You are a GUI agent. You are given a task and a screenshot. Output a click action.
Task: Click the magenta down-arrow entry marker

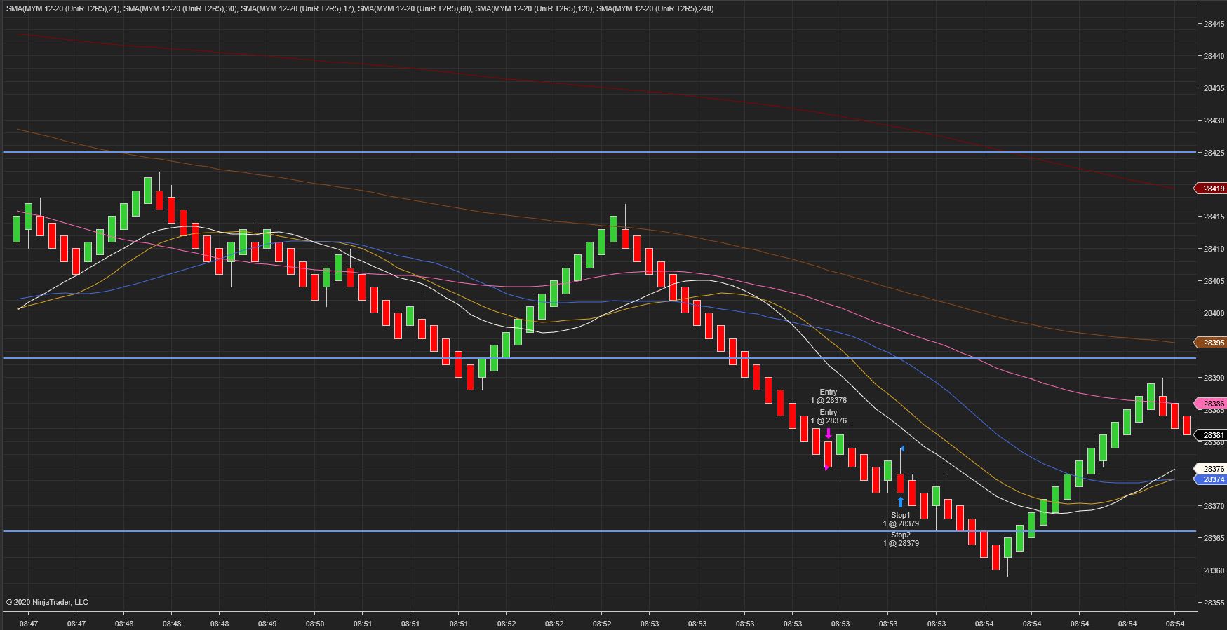tap(829, 434)
